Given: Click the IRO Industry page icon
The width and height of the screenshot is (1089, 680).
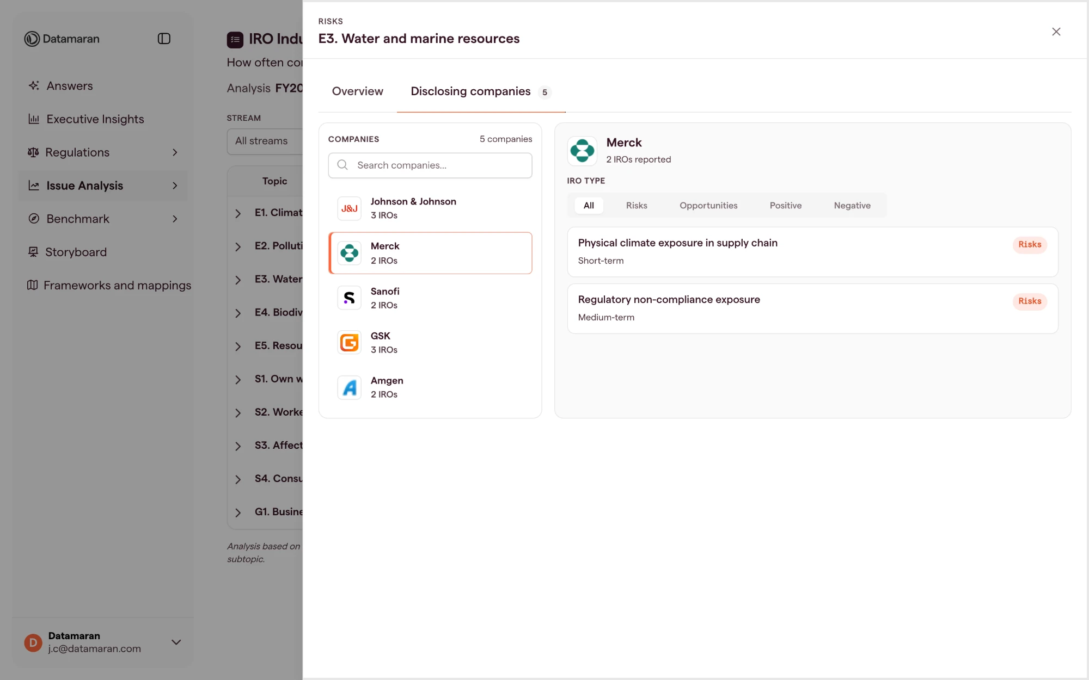Looking at the screenshot, I should (235, 39).
